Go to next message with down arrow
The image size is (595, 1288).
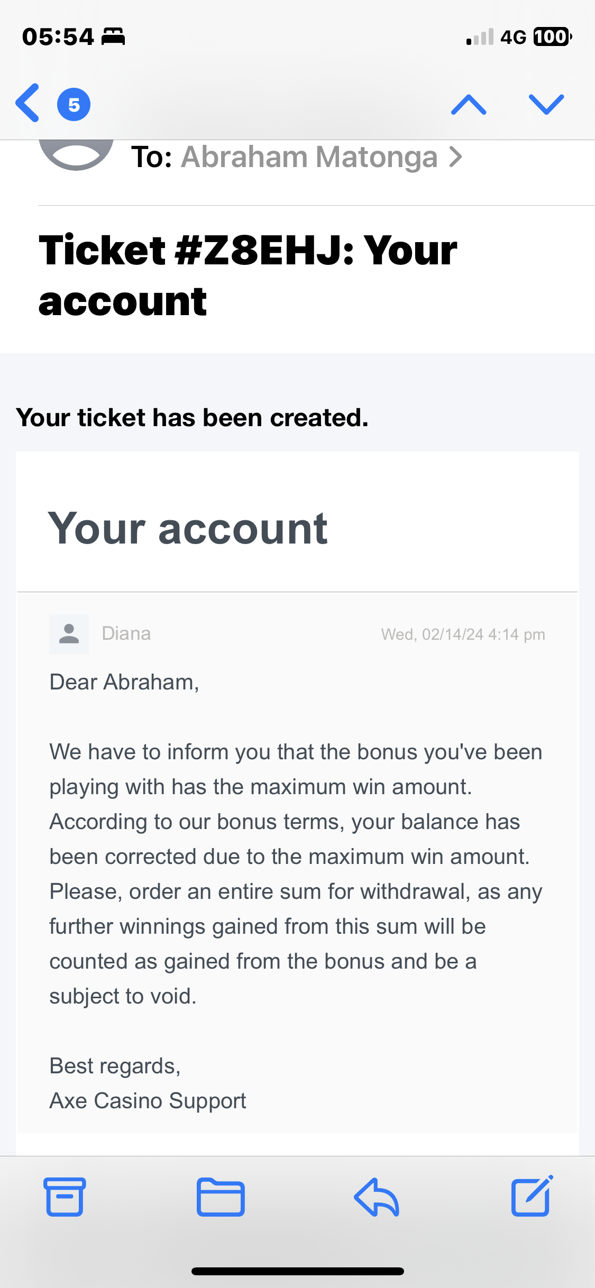pyautogui.click(x=546, y=104)
